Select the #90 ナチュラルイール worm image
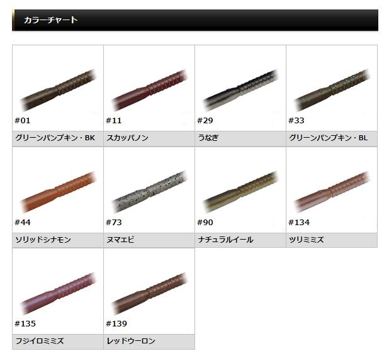Screen dimensions: 389x361 click(x=240, y=190)
